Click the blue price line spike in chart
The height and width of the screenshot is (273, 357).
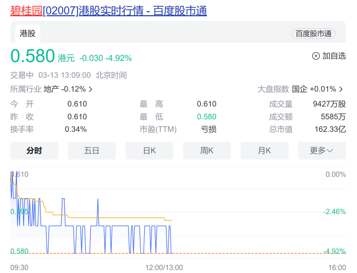[x=98, y=212]
